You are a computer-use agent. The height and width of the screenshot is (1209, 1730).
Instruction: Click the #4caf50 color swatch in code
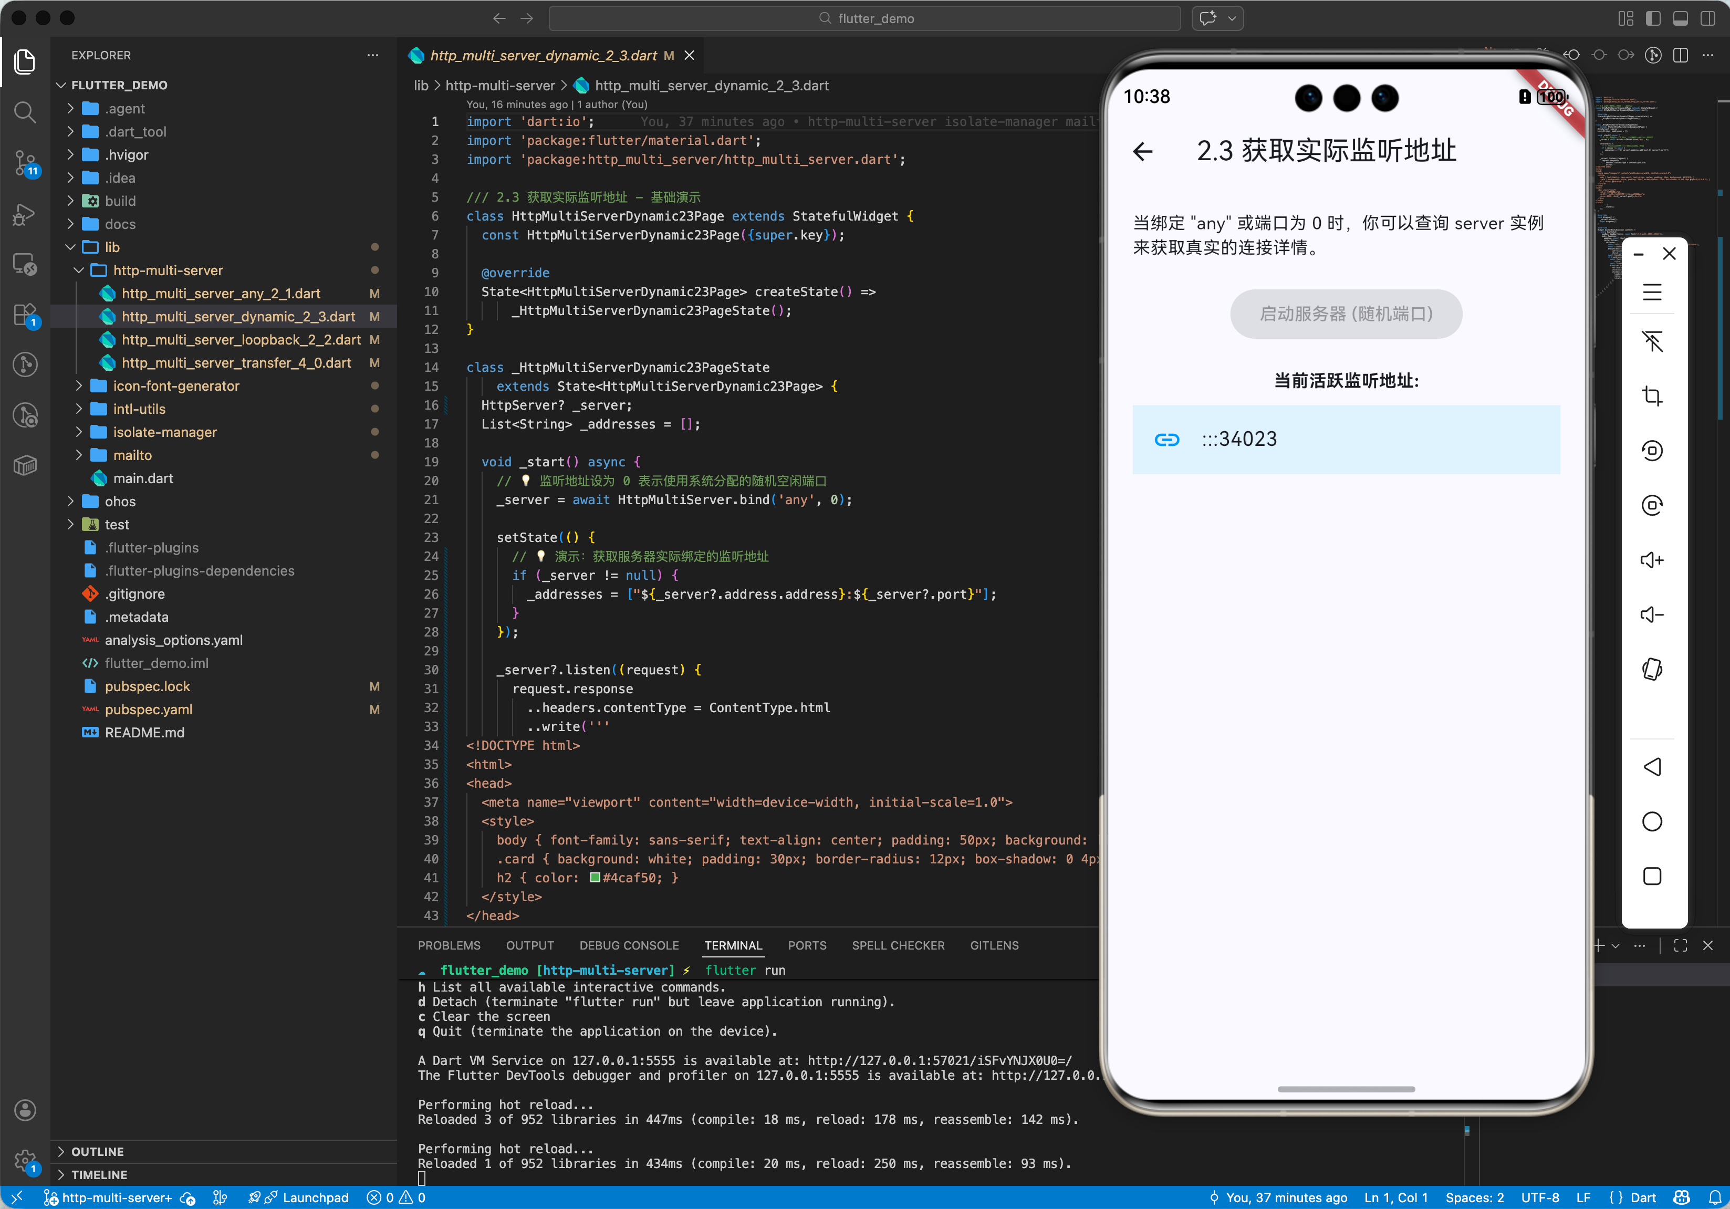click(595, 878)
